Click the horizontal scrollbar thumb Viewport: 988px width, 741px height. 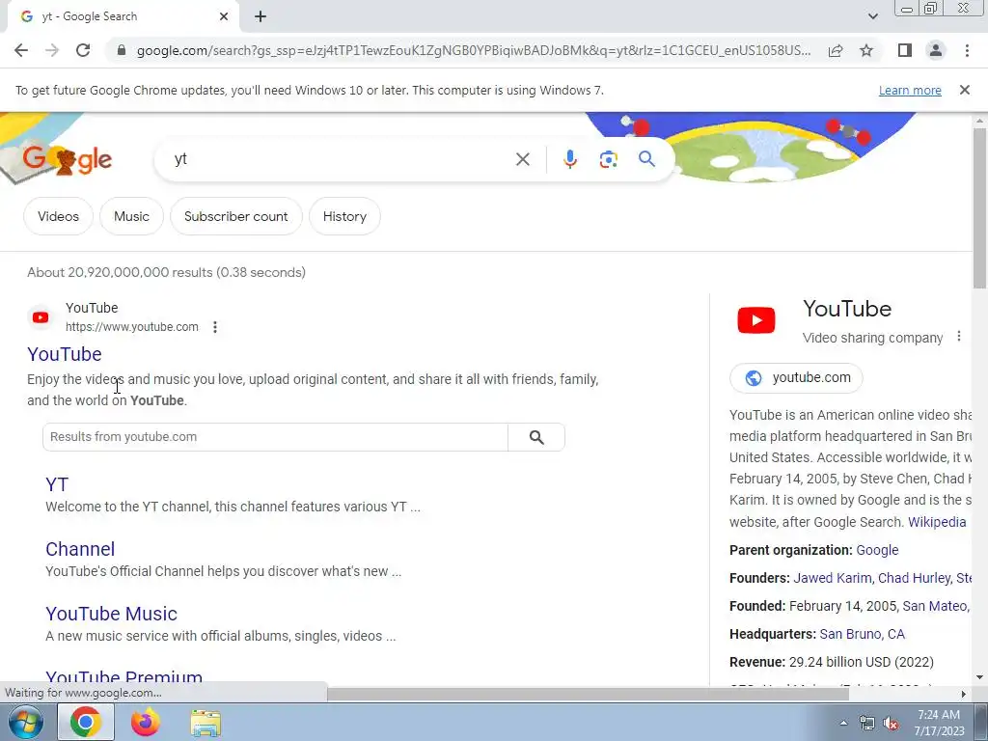(589, 694)
